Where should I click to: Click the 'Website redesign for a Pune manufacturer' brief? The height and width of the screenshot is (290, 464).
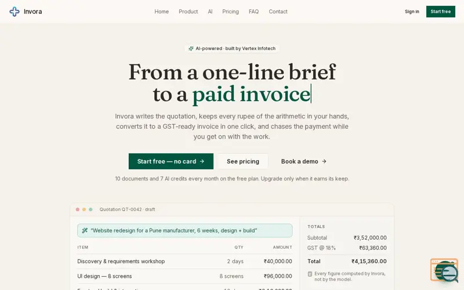coord(184,230)
